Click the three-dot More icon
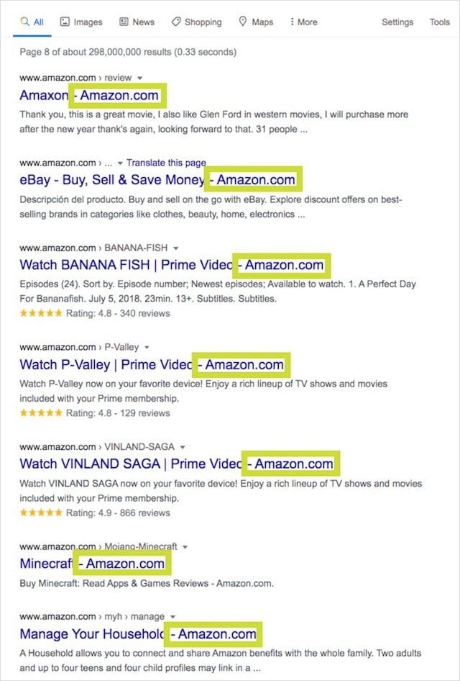 [x=291, y=22]
